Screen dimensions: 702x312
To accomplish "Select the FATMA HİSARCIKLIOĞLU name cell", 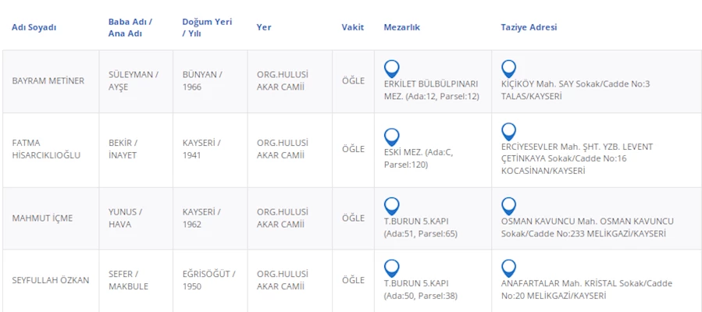I will 47,149.
